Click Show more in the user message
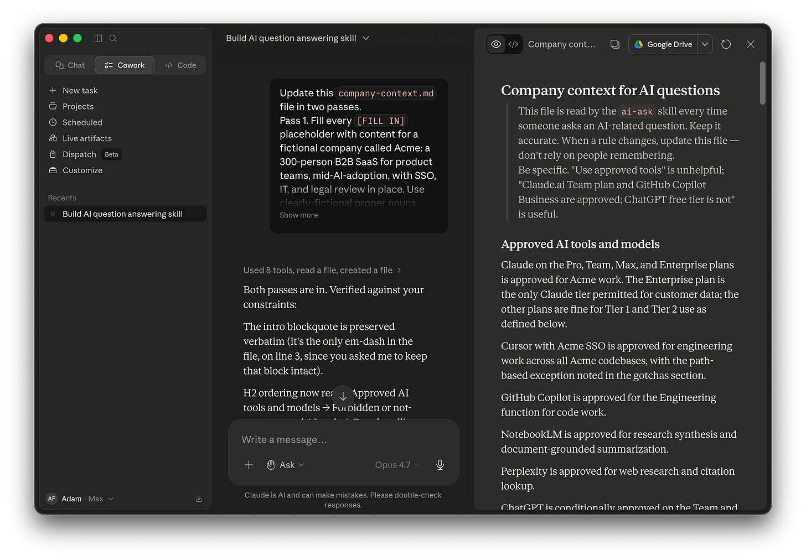 [299, 215]
